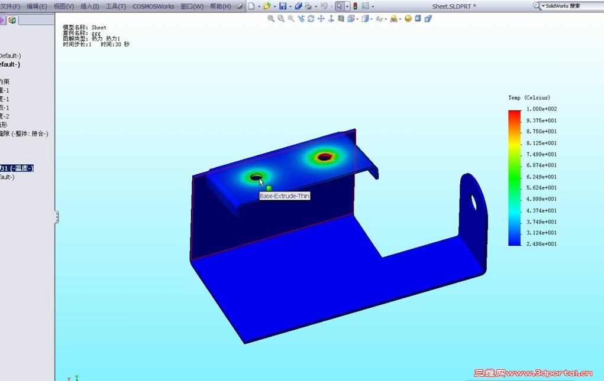Open the Options icon in top toolbar

click(365, 6)
